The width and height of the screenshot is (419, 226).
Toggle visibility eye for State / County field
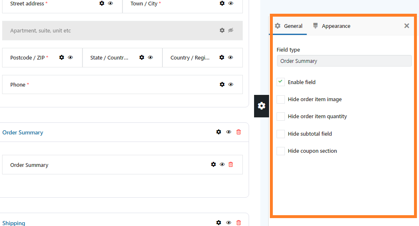(150, 57)
